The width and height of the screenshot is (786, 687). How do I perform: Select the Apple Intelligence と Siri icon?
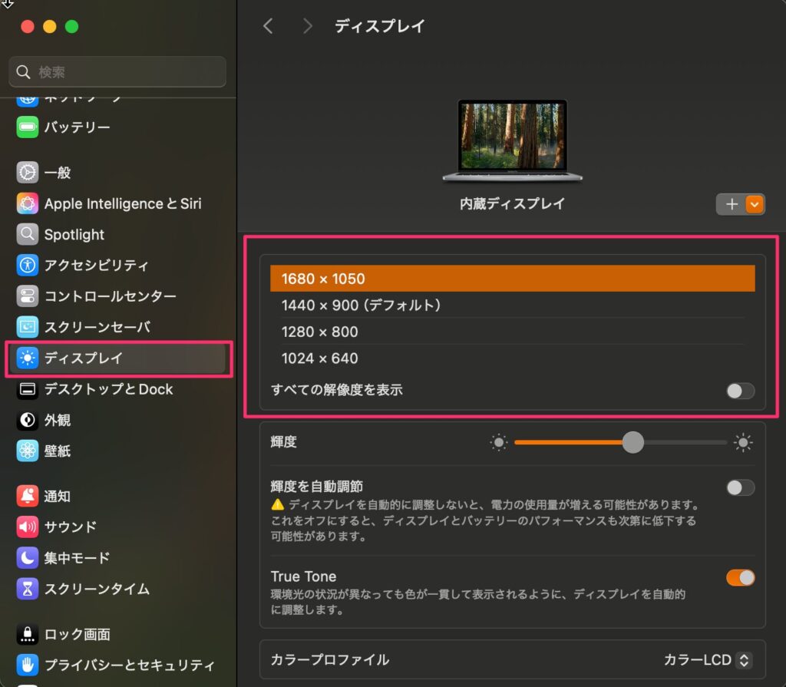pos(28,203)
